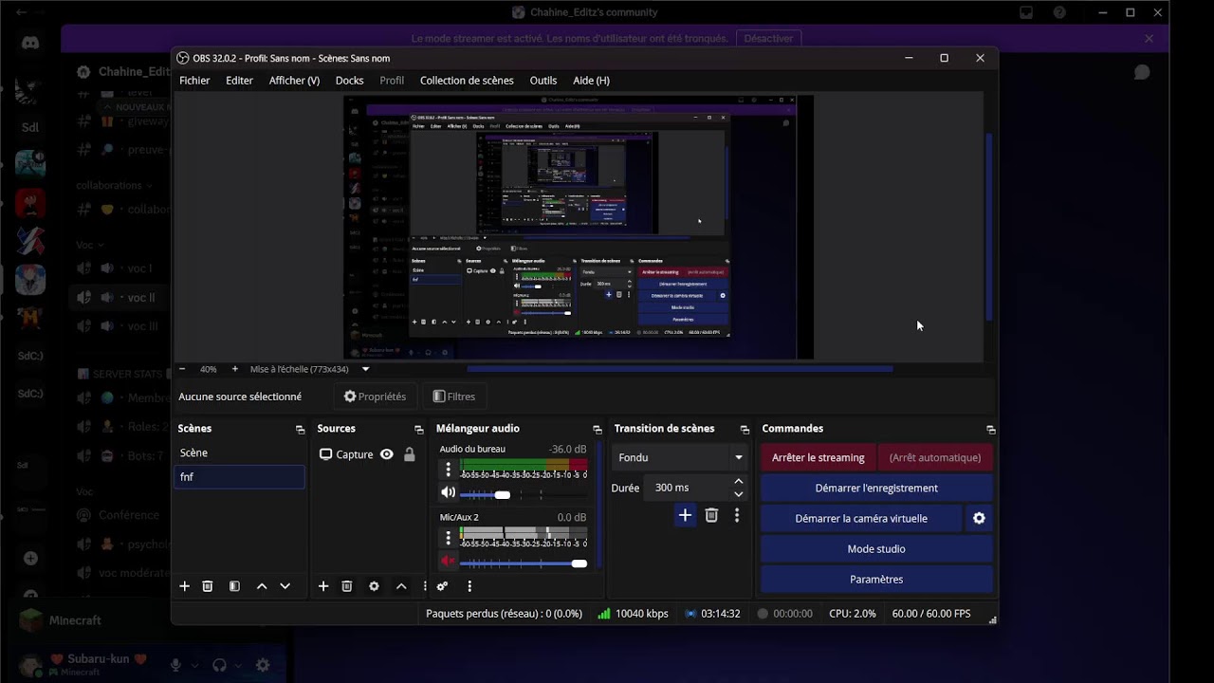Open the Propriétés button for the source
1214x683 pixels.
pyautogui.click(x=375, y=397)
